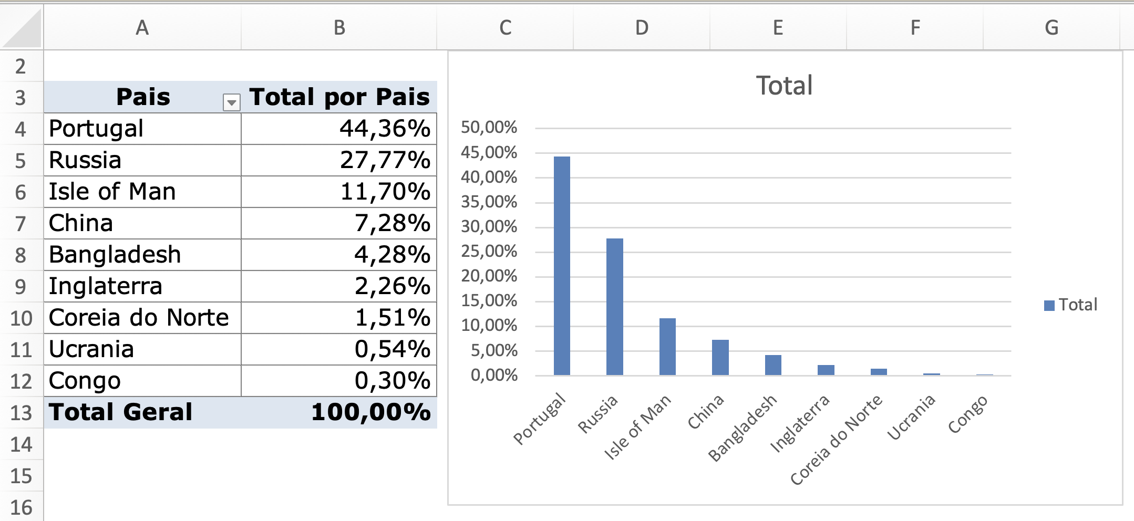Select the Total por Pais header cell
Image resolution: width=1134 pixels, height=521 pixels.
pos(339,97)
